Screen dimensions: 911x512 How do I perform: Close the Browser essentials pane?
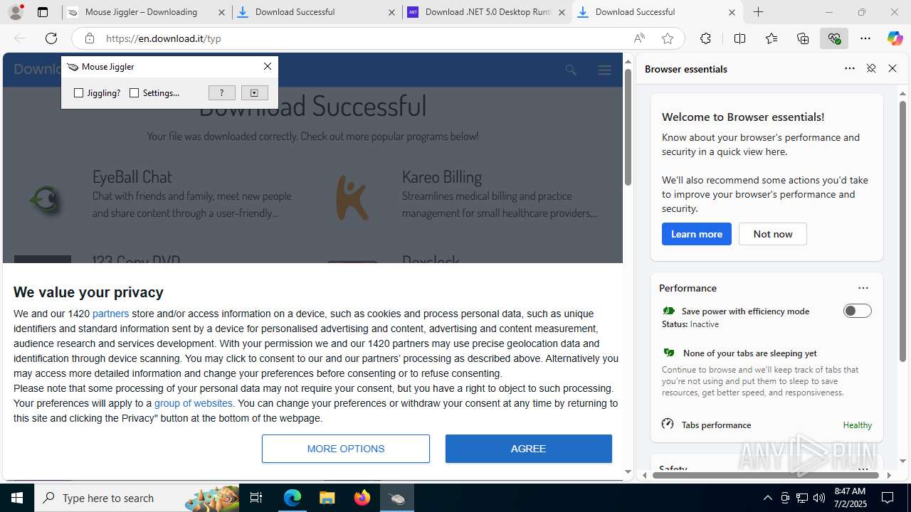pyautogui.click(x=892, y=69)
